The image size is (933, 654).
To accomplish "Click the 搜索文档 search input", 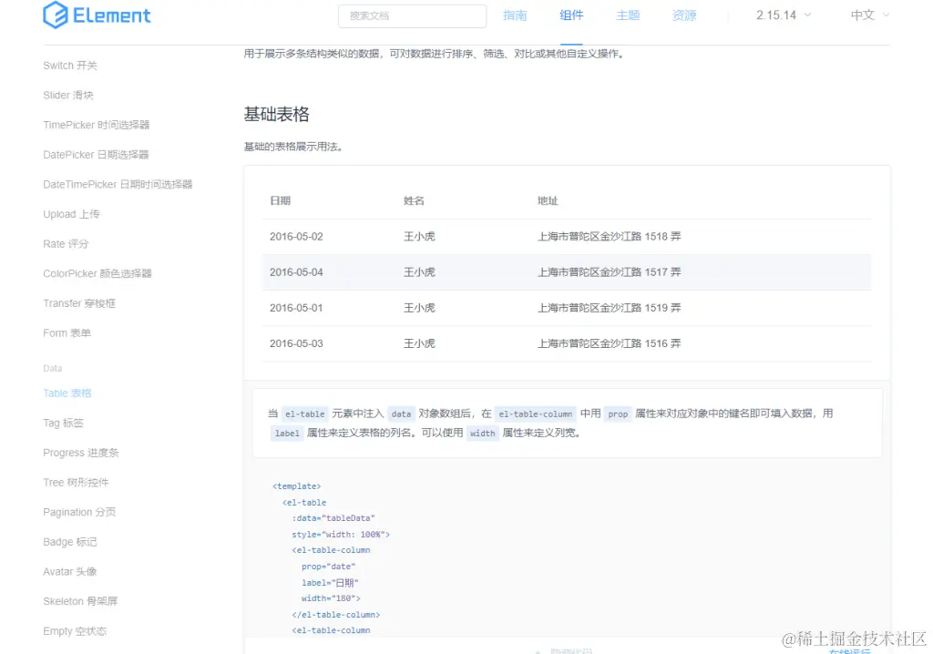I will coord(412,15).
